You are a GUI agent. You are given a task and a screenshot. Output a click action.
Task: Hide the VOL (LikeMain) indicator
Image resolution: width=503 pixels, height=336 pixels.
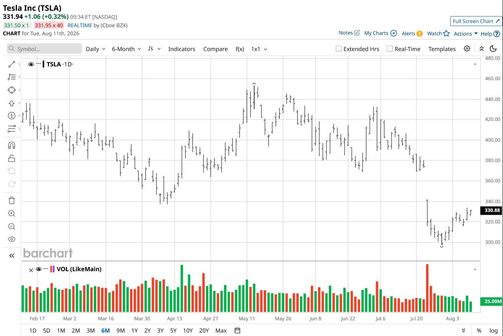coord(38,269)
